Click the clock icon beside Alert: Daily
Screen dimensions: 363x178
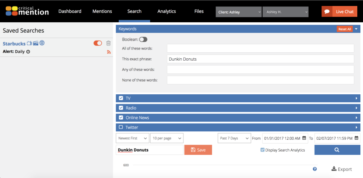[x=28, y=52]
